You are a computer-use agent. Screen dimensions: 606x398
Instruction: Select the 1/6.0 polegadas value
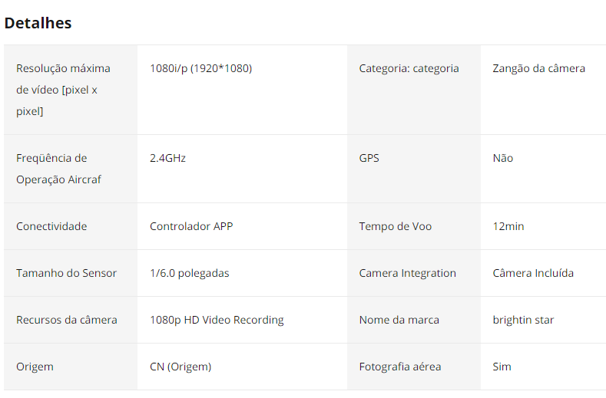point(189,273)
